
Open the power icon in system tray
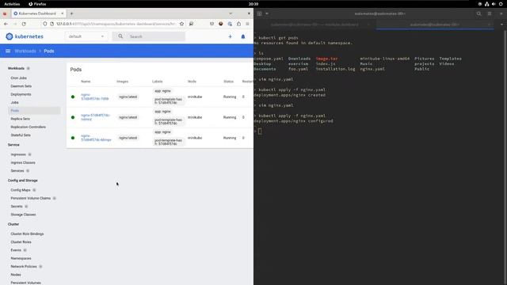[501, 4]
